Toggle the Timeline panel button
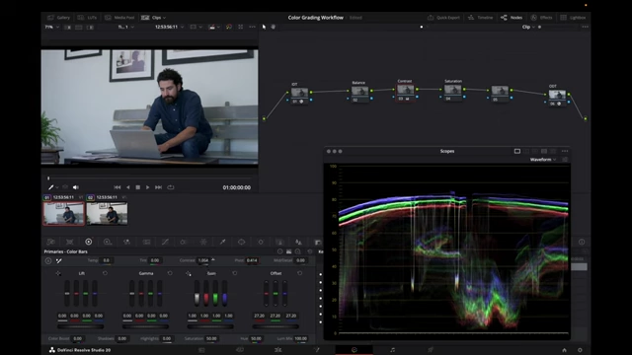The width and height of the screenshot is (632, 355). pos(480,18)
